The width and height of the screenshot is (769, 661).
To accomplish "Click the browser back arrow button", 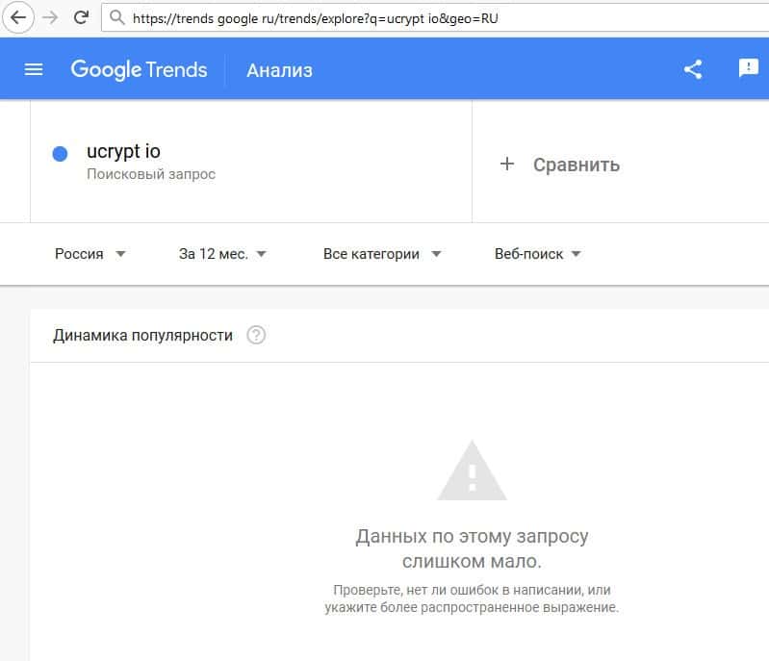I will pyautogui.click(x=18, y=17).
